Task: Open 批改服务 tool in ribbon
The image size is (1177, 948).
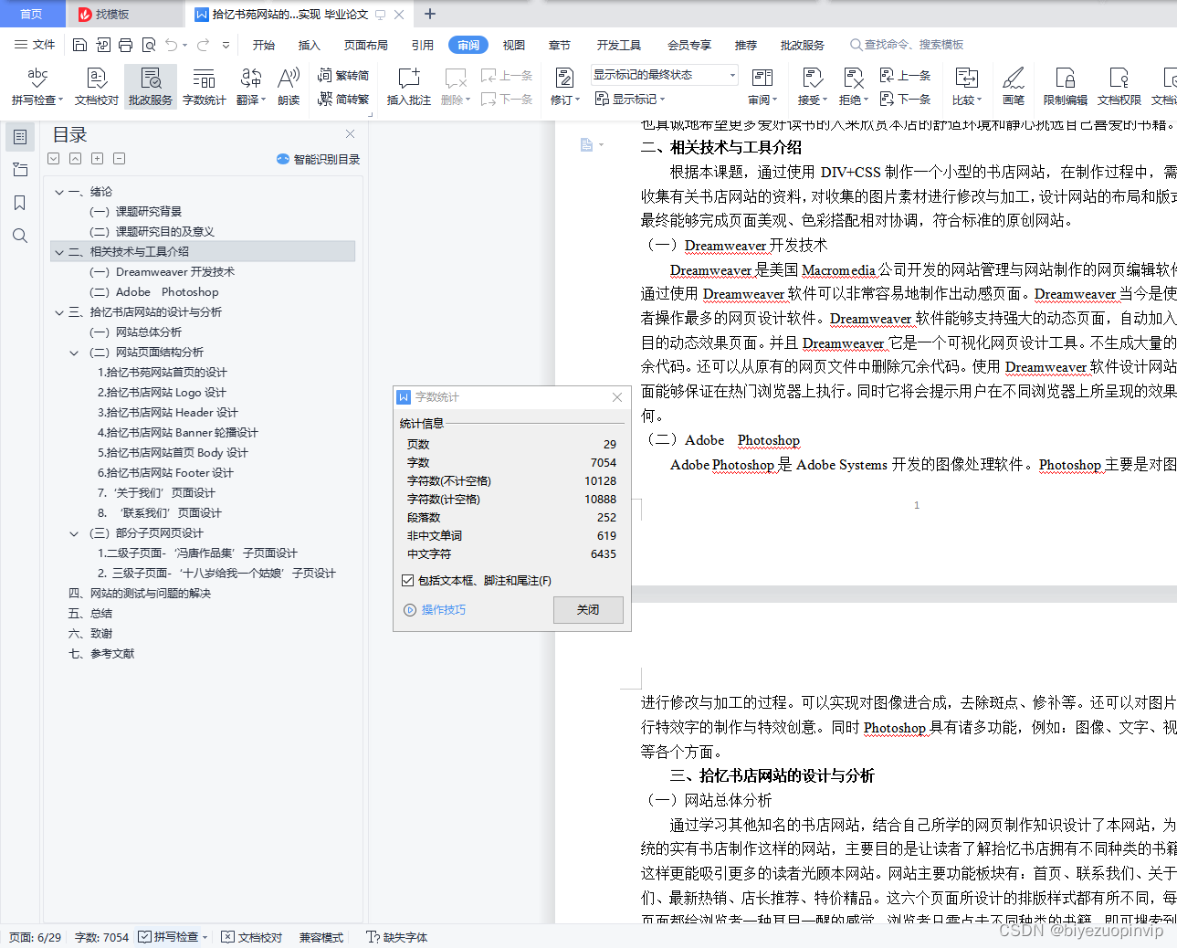Action: (x=151, y=87)
